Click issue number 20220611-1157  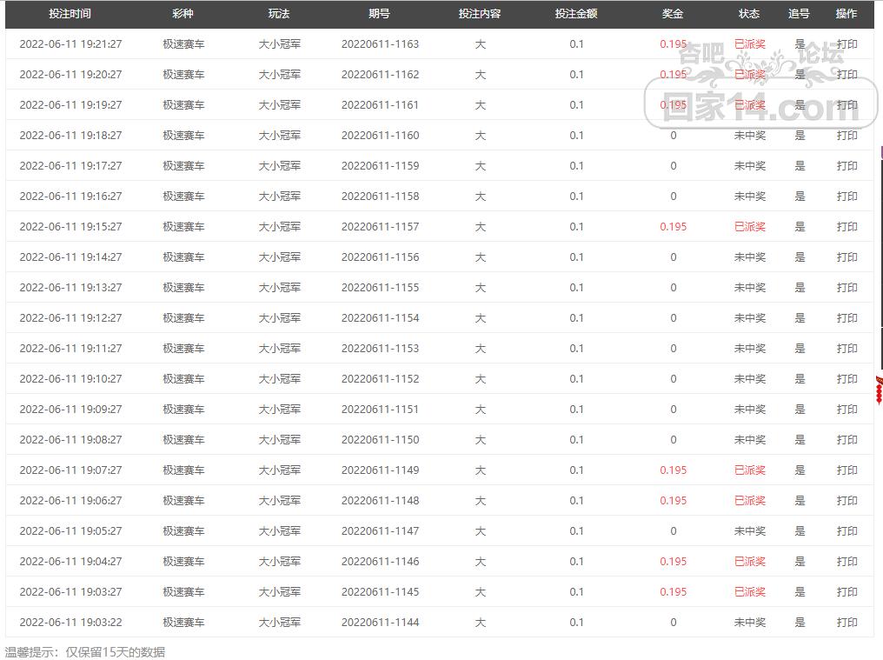380,227
